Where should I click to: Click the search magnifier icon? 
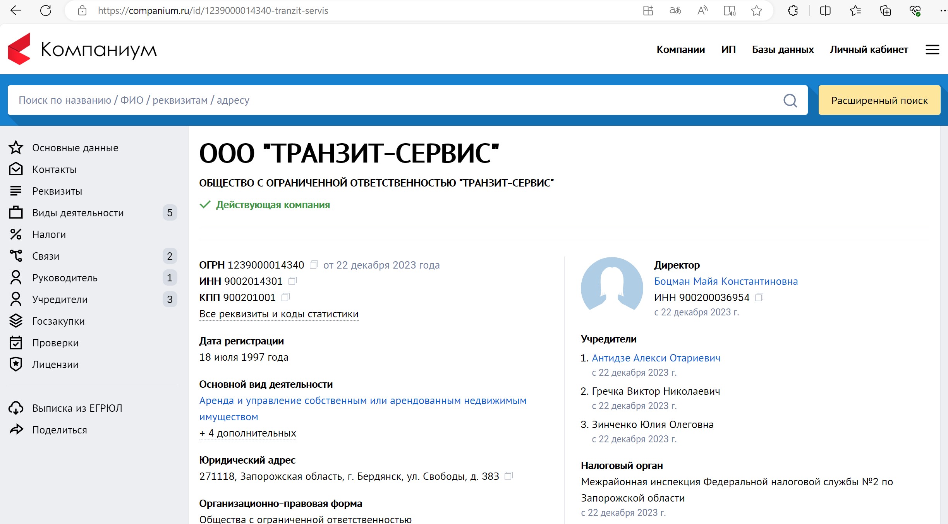point(790,101)
